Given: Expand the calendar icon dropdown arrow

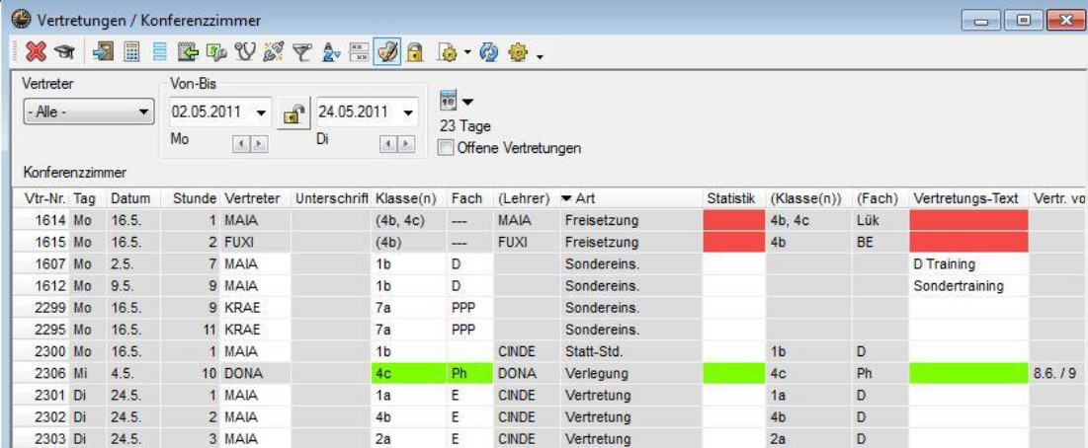Looking at the screenshot, I should tap(468, 102).
